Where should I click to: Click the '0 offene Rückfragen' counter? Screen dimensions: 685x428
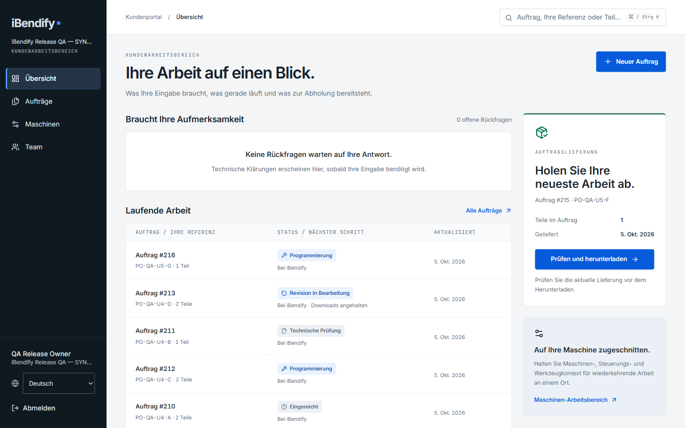point(484,120)
